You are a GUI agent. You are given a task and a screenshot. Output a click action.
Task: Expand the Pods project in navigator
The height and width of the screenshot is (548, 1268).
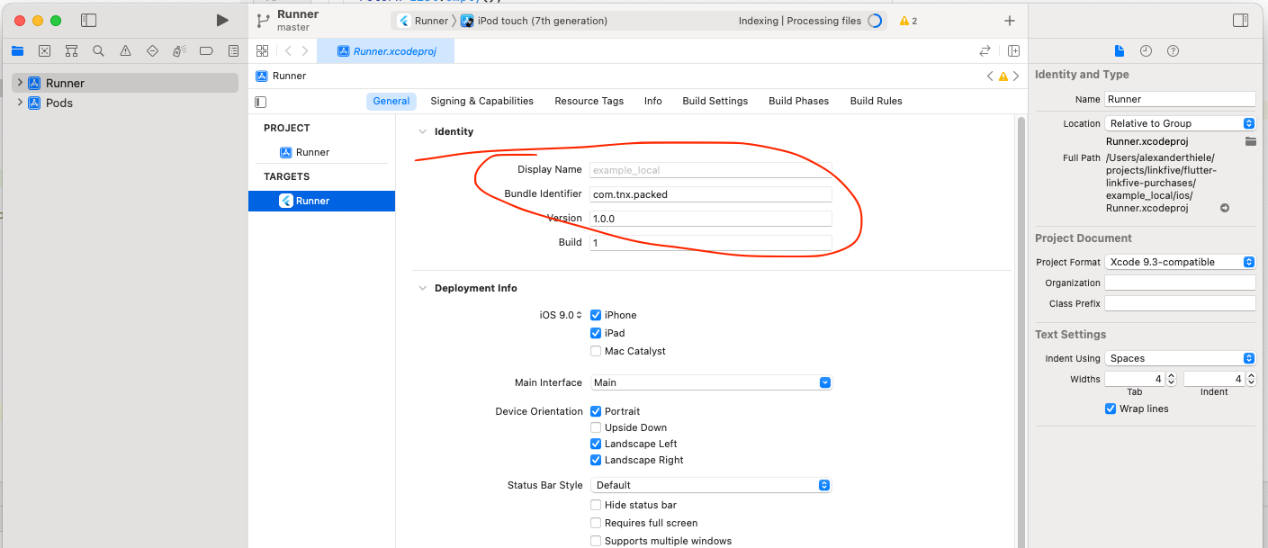(x=20, y=103)
